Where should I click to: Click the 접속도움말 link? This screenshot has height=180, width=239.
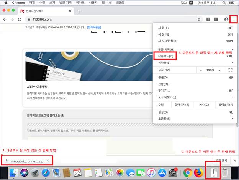tap(94, 28)
